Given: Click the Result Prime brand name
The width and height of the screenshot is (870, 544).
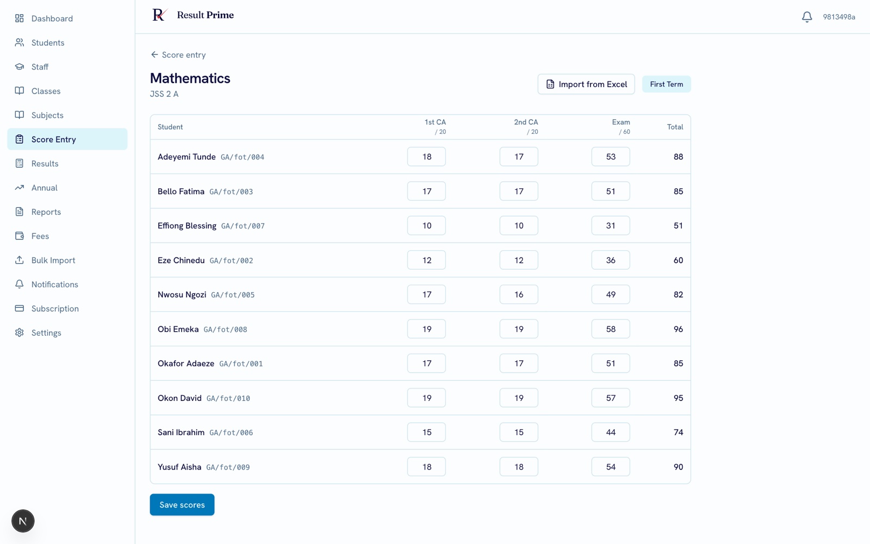Looking at the screenshot, I should [206, 15].
